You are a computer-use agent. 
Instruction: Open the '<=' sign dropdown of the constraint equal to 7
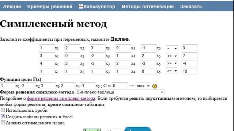coord(172,56)
